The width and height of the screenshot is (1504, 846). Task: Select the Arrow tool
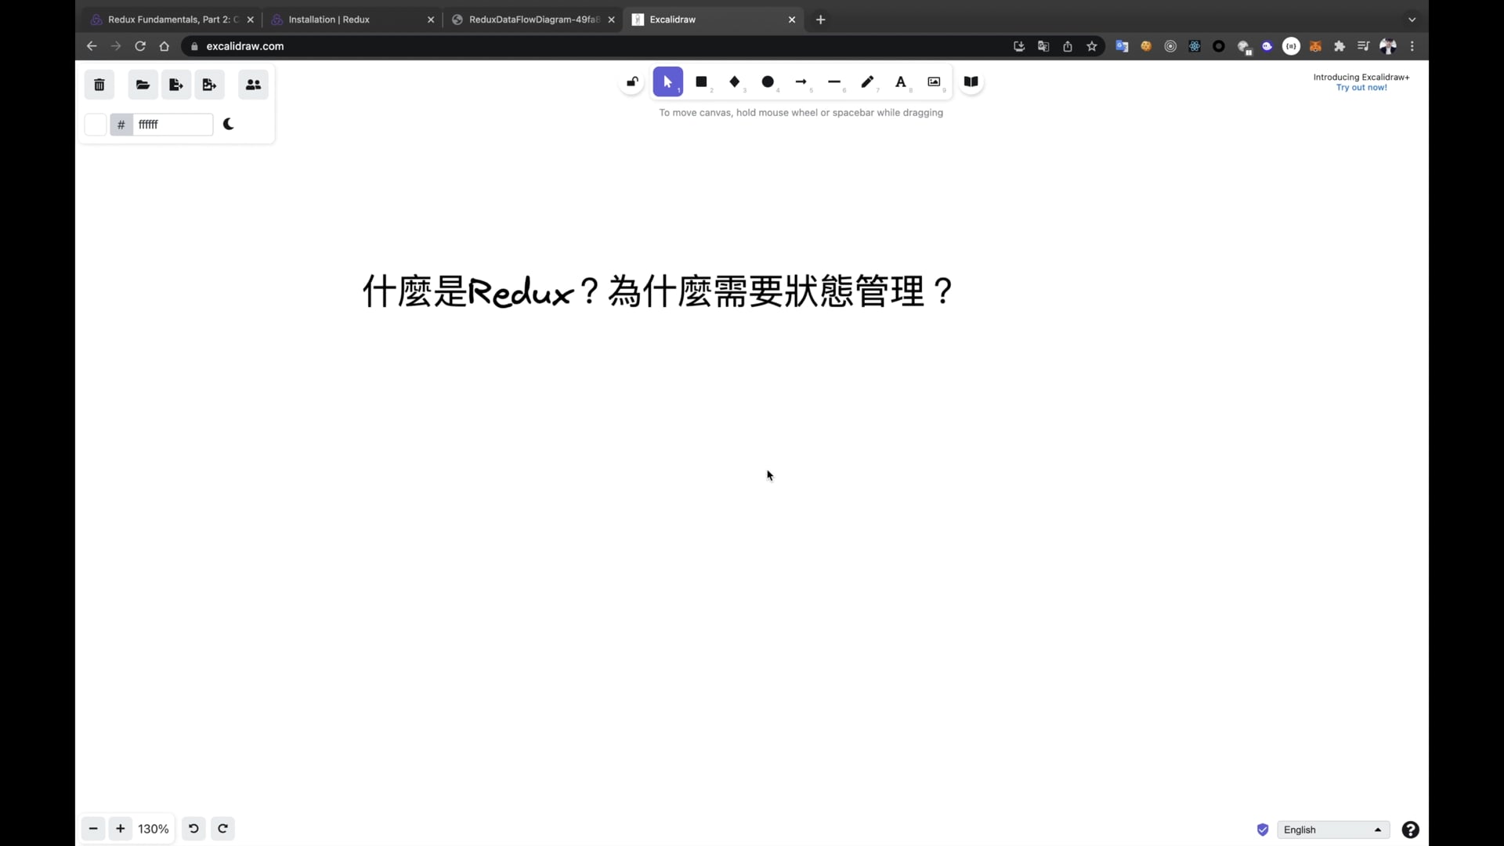pos(801,81)
